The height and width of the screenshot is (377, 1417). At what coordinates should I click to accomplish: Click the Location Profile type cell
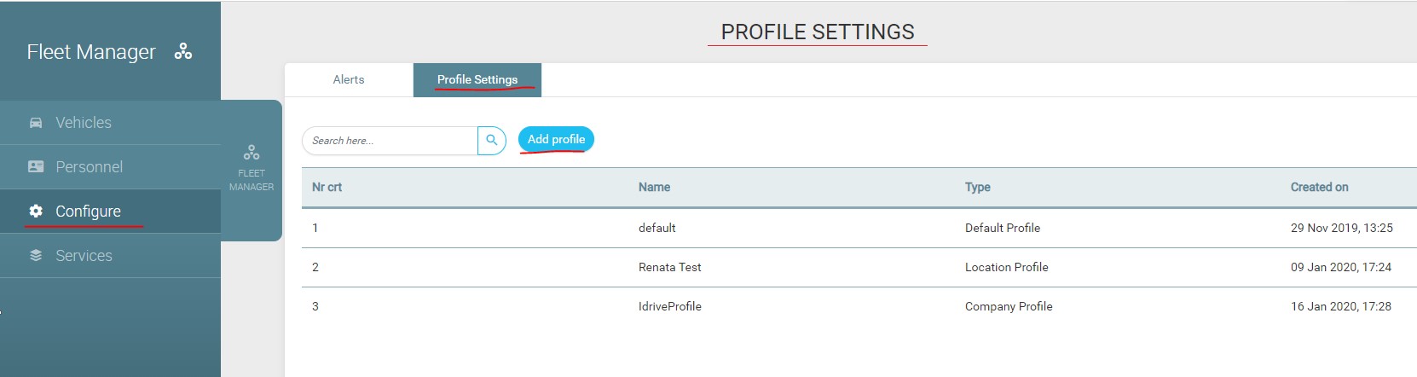pyautogui.click(x=1007, y=267)
